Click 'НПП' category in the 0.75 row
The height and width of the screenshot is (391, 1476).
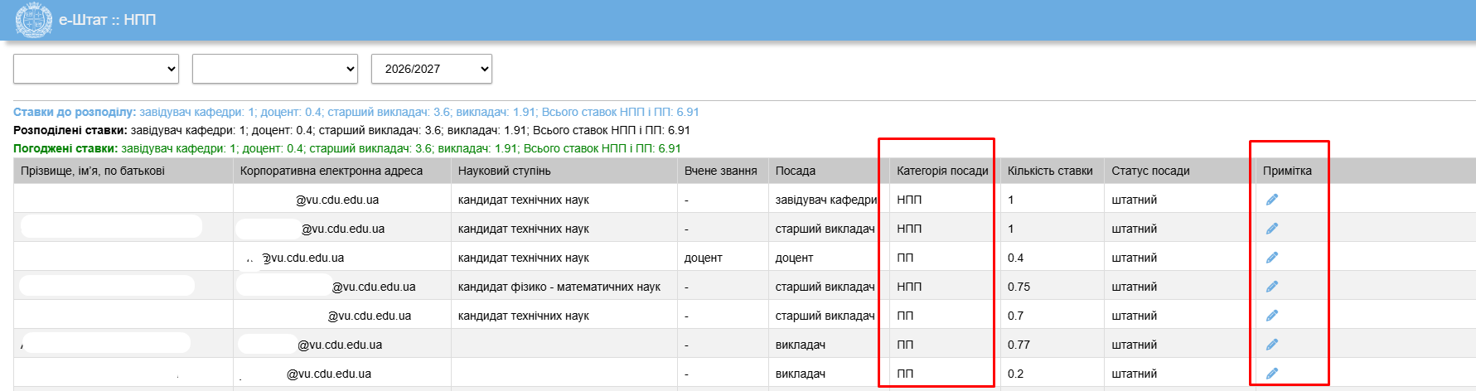coord(909,287)
